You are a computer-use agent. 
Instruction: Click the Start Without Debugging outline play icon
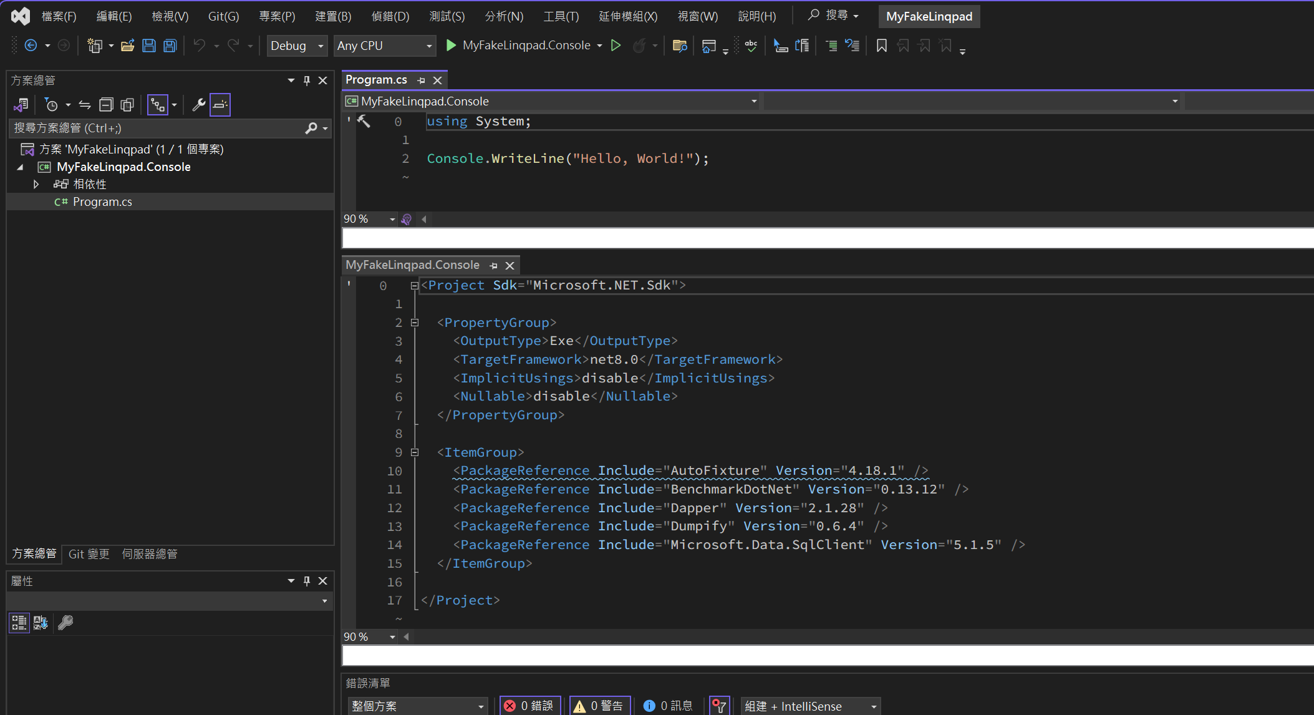pyautogui.click(x=616, y=46)
